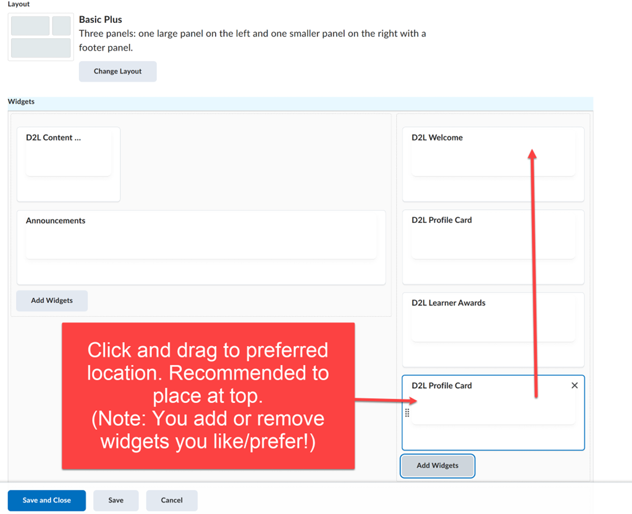Click the Basic Plus layout title
Screen dimensions: 632x514
[100, 19]
